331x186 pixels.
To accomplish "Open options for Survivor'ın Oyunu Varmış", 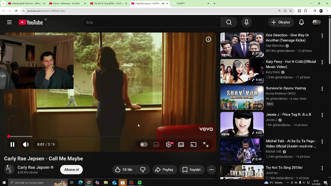I will coord(322,89).
